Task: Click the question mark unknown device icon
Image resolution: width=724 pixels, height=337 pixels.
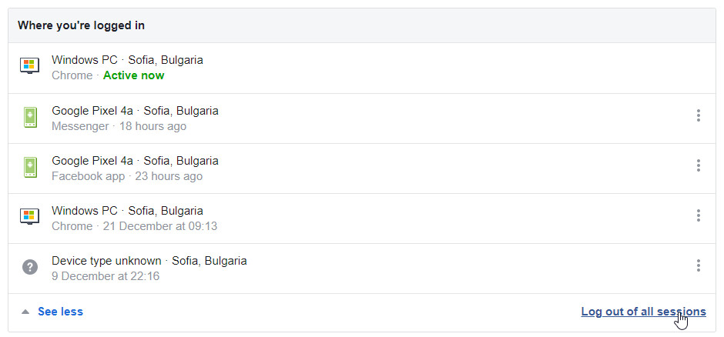Action: (30, 267)
